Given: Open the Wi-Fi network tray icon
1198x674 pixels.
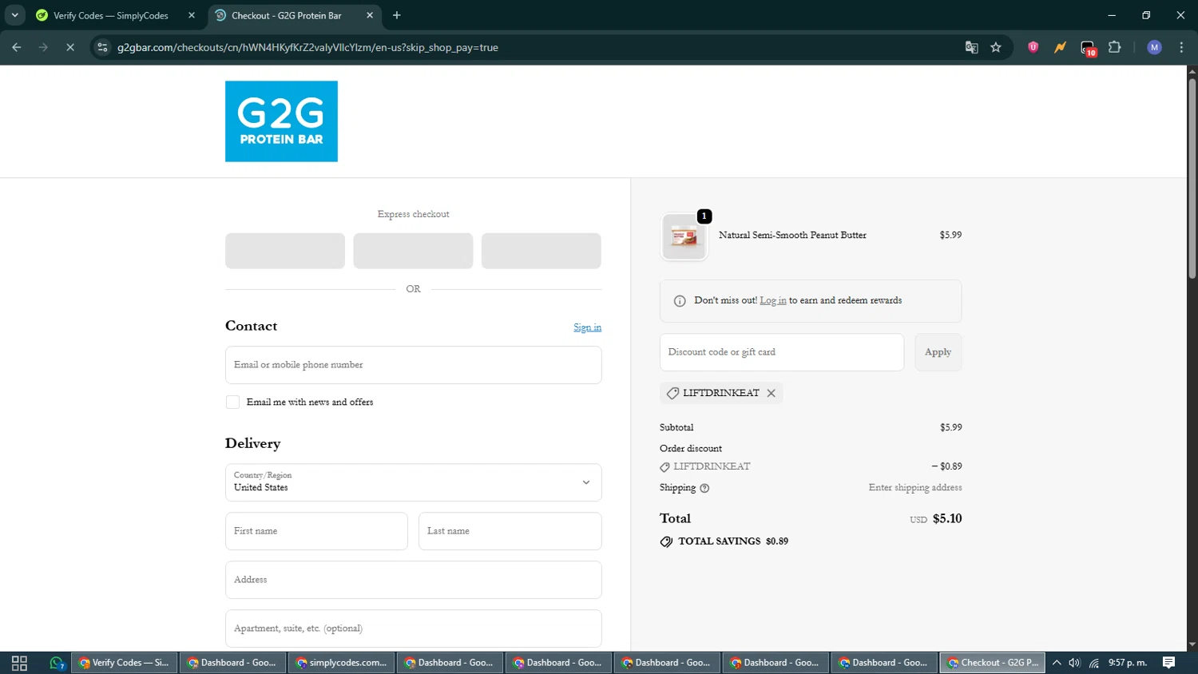Looking at the screenshot, I should pos(1094,663).
